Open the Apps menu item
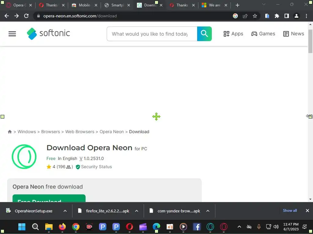313x234 pixels. click(233, 34)
